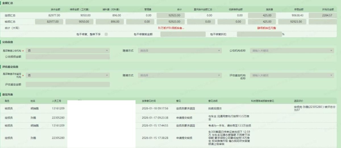This screenshot has height=148, width=341.
Task: Open the 是否聘请评估鉴定机构 dropdown
Action: tap(67, 75)
